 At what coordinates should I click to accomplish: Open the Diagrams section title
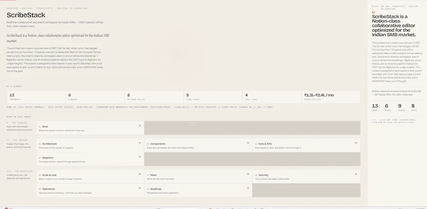pos(48,158)
